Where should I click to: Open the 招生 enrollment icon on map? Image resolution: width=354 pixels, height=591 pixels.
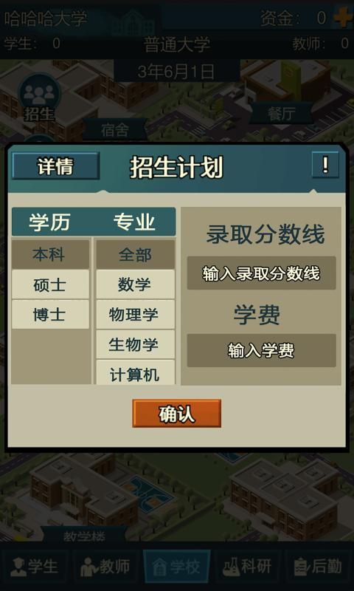point(39,98)
